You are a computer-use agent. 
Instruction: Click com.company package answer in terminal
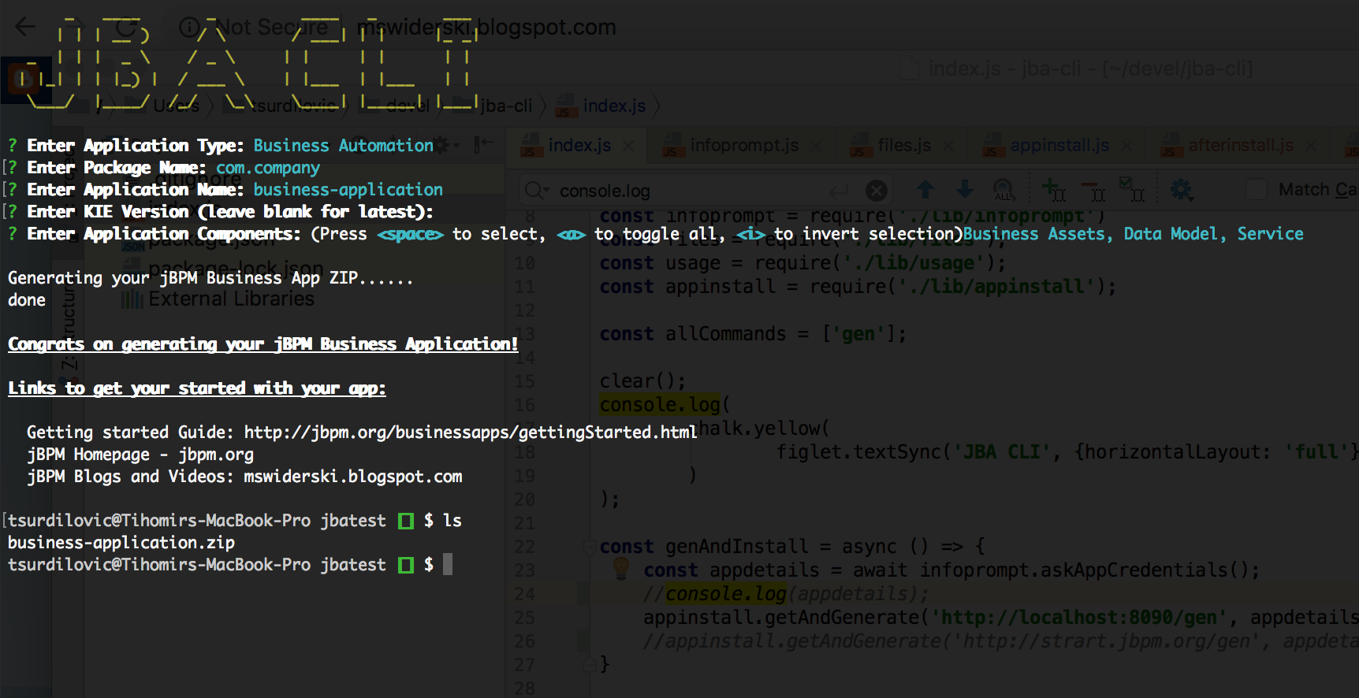(x=268, y=168)
